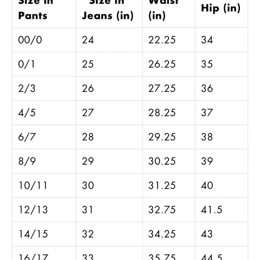Select the 14/15 pants size cell
This screenshot has width=260, height=260.
coord(33,234)
